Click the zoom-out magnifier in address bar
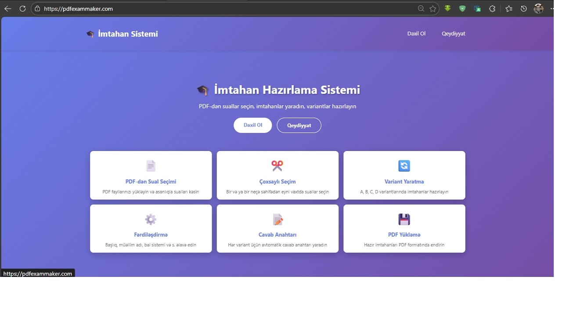562x316 pixels. tap(421, 9)
